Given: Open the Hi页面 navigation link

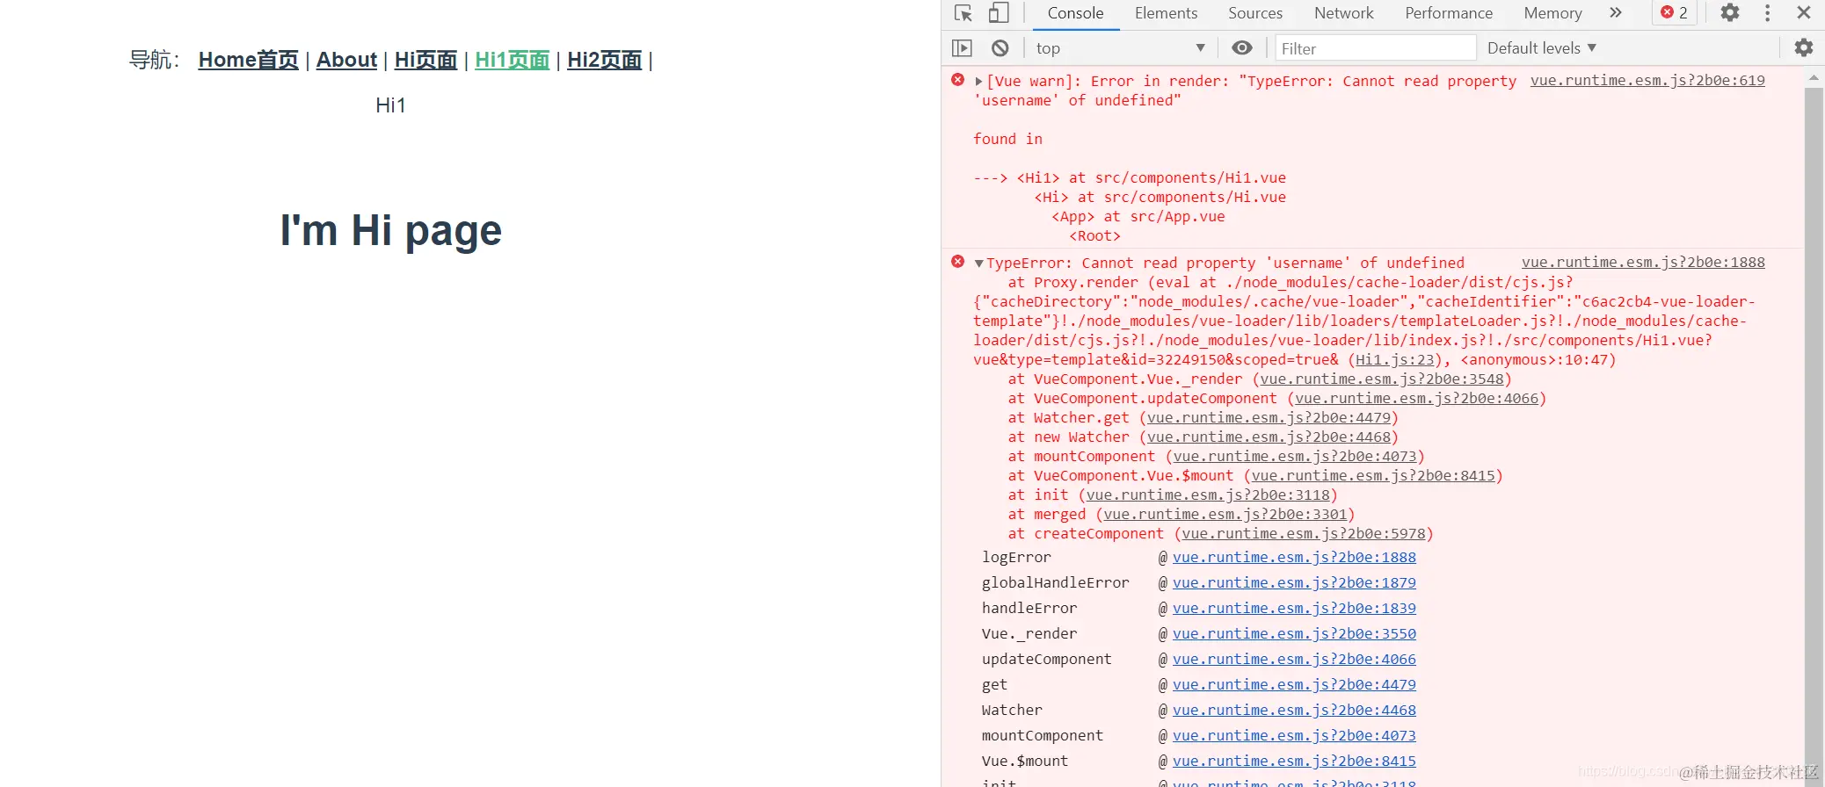Looking at the screenshot, I should tap(425, 60).
